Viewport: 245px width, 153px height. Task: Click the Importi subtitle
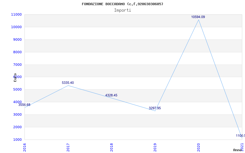(123, 10)
